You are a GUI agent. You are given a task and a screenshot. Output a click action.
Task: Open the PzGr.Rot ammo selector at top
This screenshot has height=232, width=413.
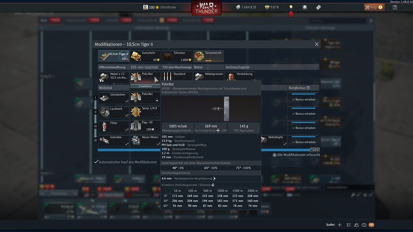[145, 77]
